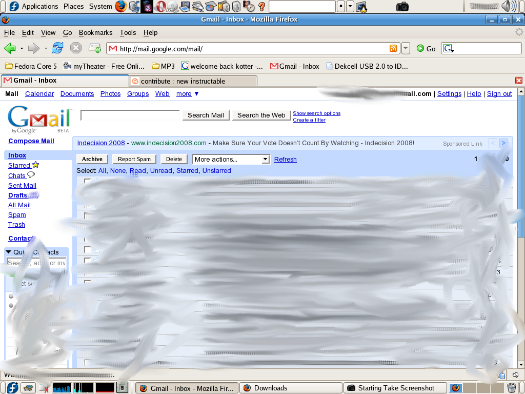Click the Search the Web button
Image resolution: width=525 pixels, height=394 pixels.
pos(261,115)
